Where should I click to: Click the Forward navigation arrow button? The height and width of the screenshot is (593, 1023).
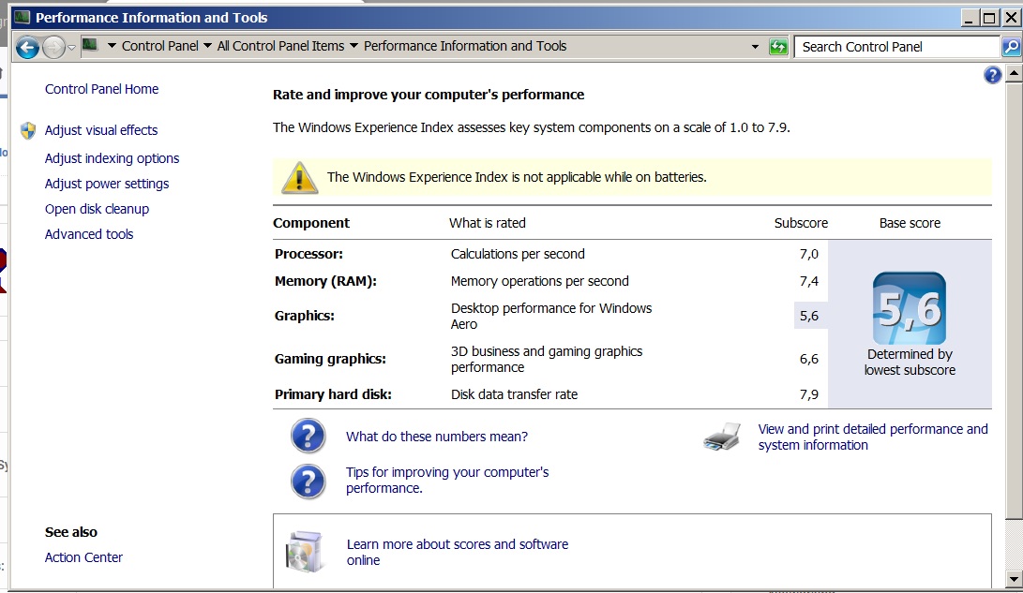[x=53, y=47]
